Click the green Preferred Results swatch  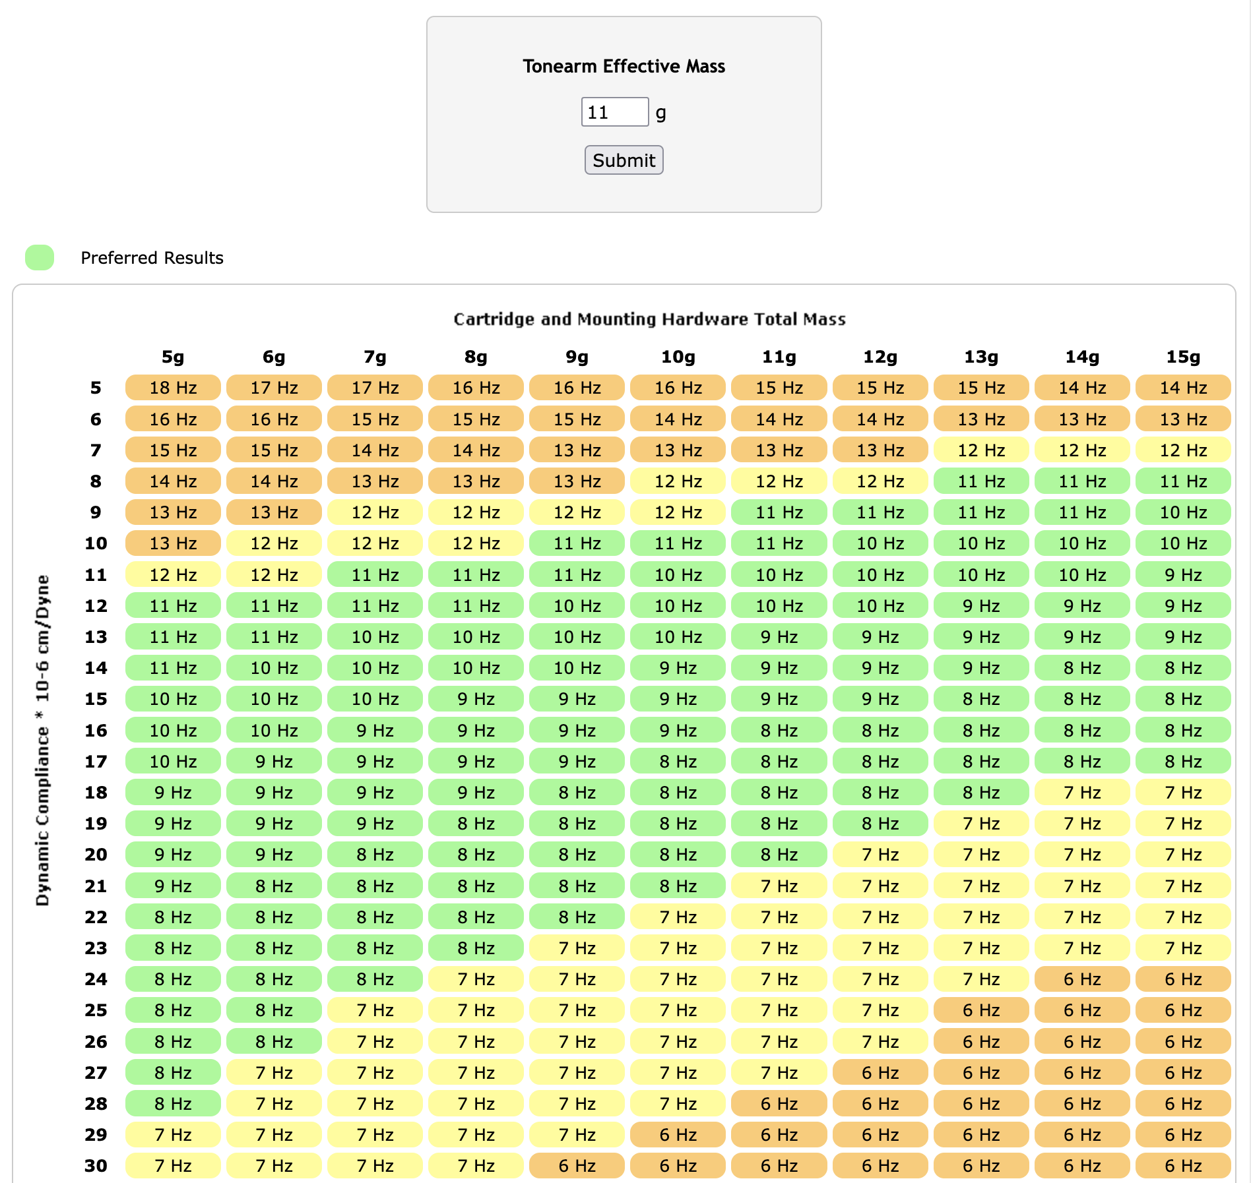[40, 257]
